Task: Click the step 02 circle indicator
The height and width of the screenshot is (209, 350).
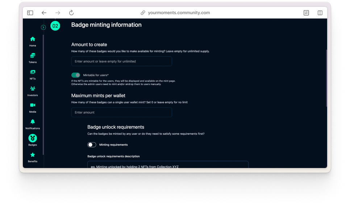Action: click(x=55, y=26)
